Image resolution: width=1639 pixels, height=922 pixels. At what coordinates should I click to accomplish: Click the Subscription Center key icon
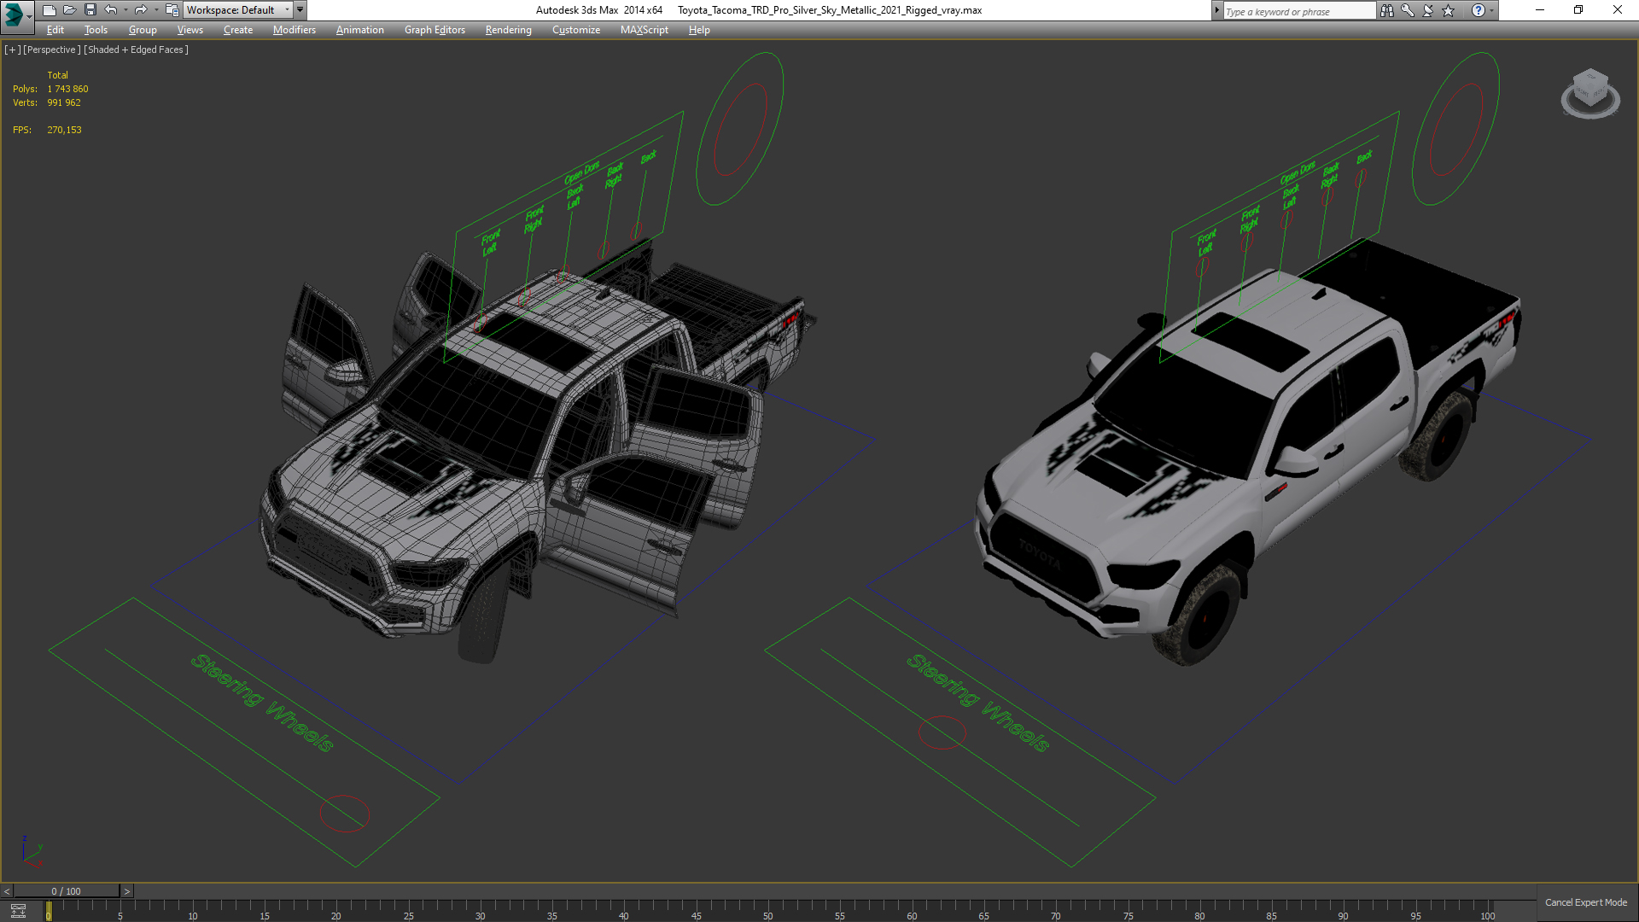pos(1407,10)
